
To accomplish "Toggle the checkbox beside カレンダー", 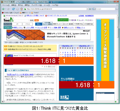I will point(77,20).
